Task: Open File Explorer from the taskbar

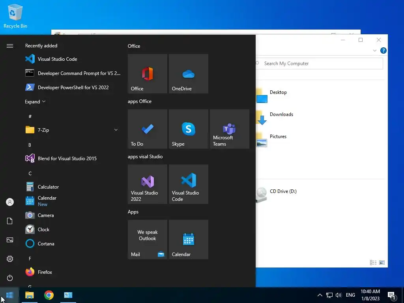Action: coord(29,295)
